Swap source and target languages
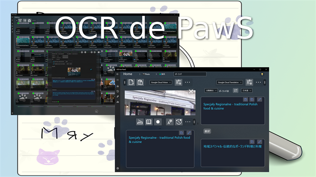 click(x=236, y=90)
